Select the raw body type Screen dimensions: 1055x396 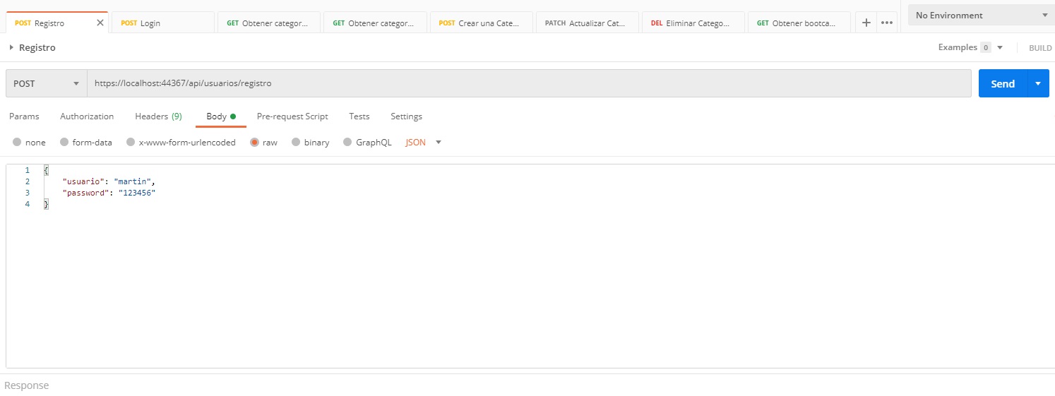[x=263, y=142]
